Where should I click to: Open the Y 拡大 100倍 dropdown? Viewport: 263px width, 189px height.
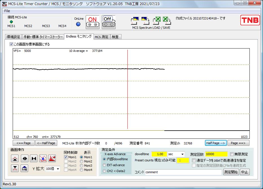58,169
